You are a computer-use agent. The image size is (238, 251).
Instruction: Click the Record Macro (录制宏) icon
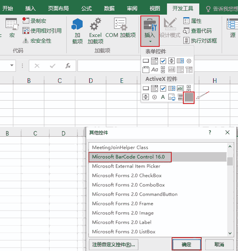(x=25, y=21)
